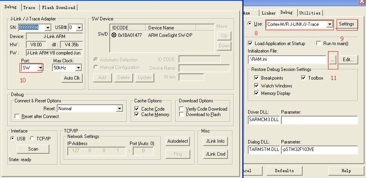Click the Scan button
Screen dimensions: 366x178
[x=33, y=149]
